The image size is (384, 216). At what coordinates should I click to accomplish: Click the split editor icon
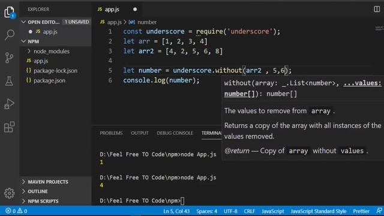(377, 10)
